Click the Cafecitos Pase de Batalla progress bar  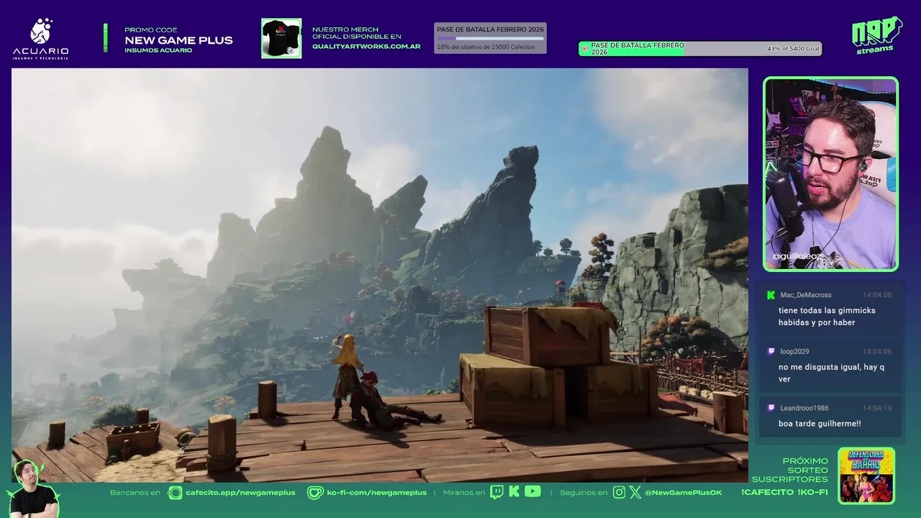(490, 38)
